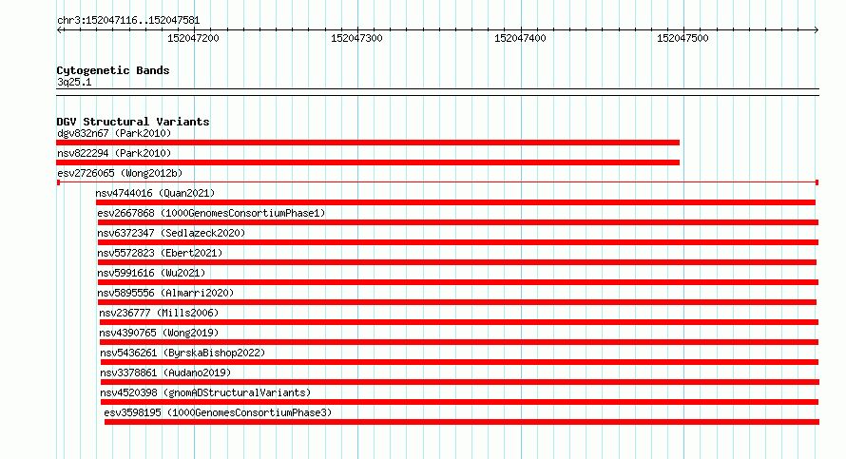Image resolution: width=846 pixels, height=459 pixels.
Task: Click the red bar under nsv5572823 (Ebert2021)
Action: click(457, 262)
